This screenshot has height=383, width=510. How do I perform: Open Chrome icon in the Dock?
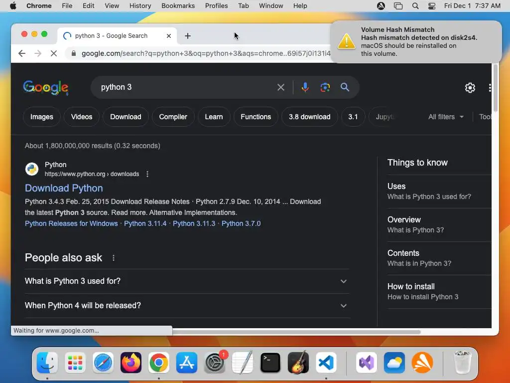pos(159,363)
